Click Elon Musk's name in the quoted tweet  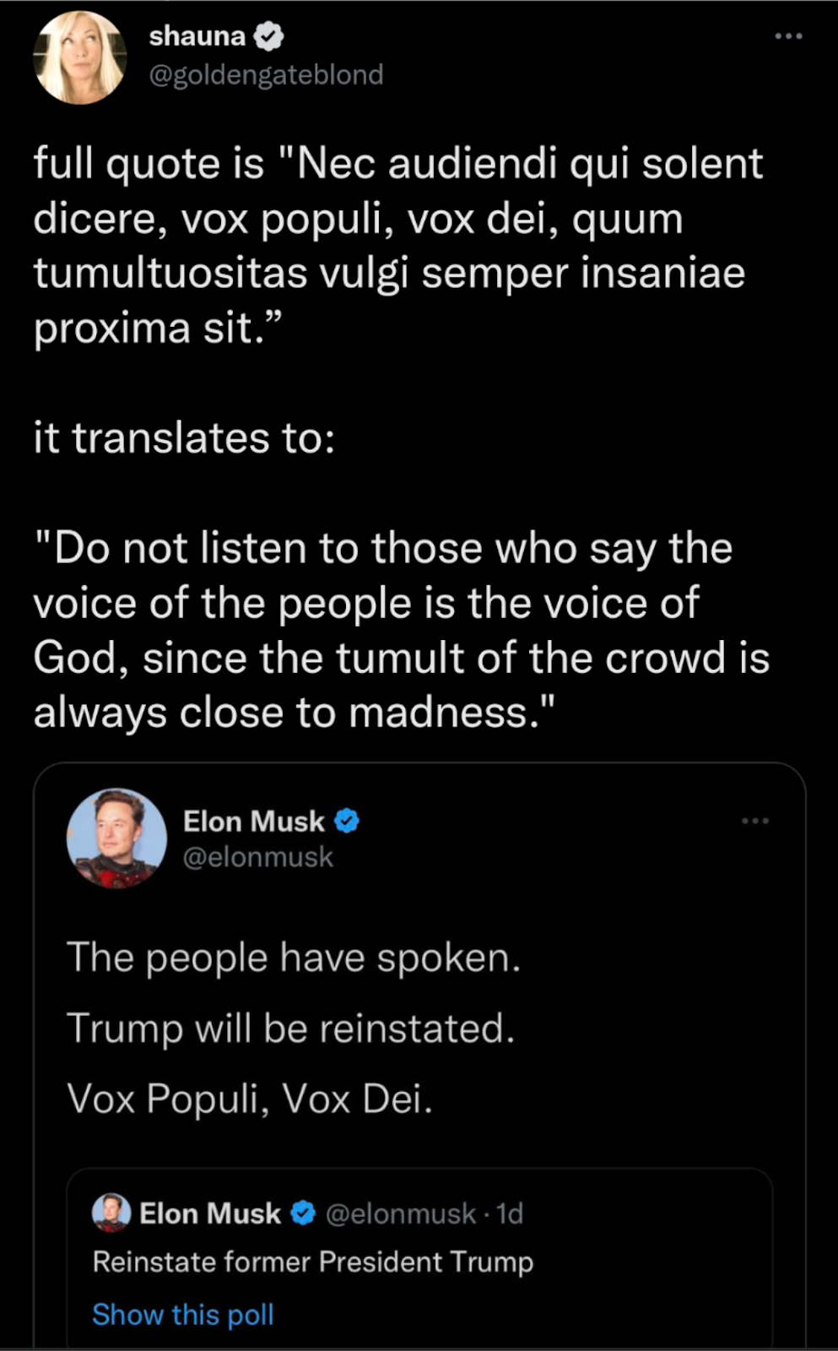point(253,821)
